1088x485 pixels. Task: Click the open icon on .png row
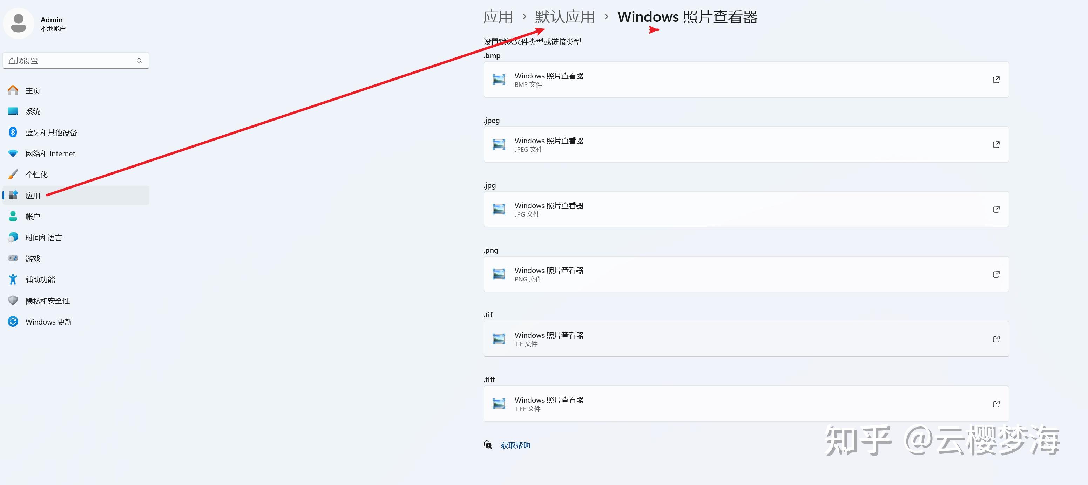(x=996, y=274)
